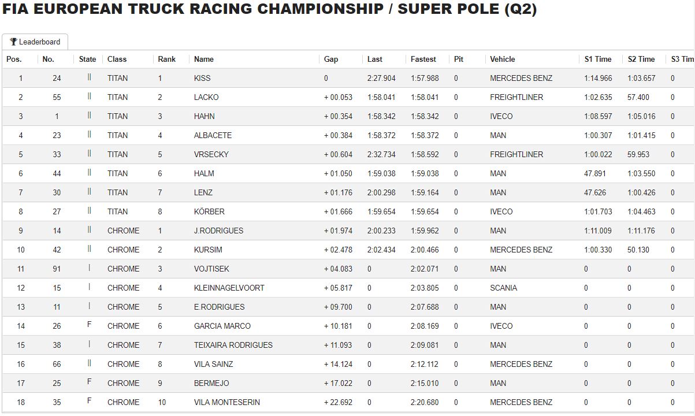The height and width of the screenshot is (416, 695).
Task: Select the KLEINNAGELVOORT driver name
Action: [229, 288]
